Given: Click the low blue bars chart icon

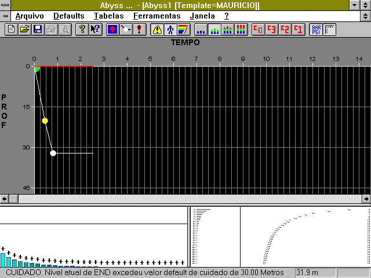Looking at the screenshot, I should pyautogui.click(x=201, y=30).
